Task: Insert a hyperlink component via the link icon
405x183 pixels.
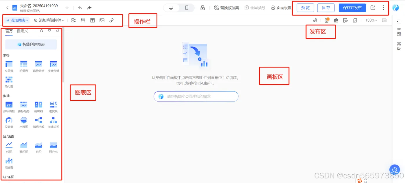Action: pos(111,20)
